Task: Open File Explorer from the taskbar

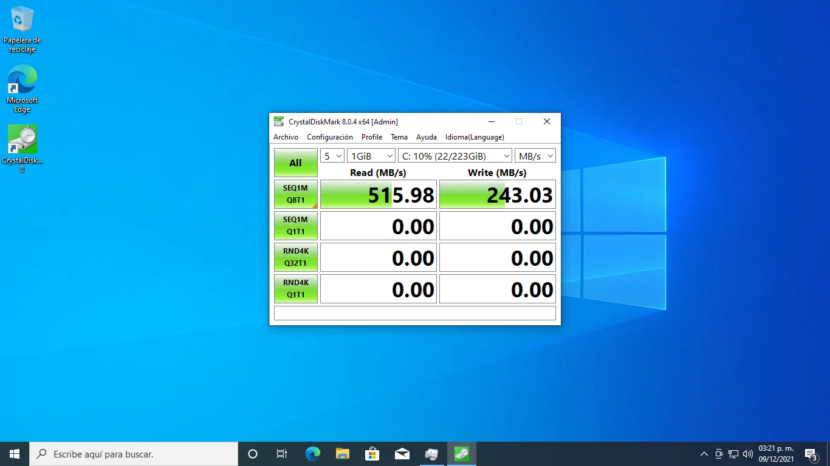Action: [343, 454]
